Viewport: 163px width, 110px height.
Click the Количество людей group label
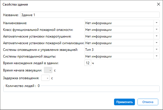click(x=23, y=86)
